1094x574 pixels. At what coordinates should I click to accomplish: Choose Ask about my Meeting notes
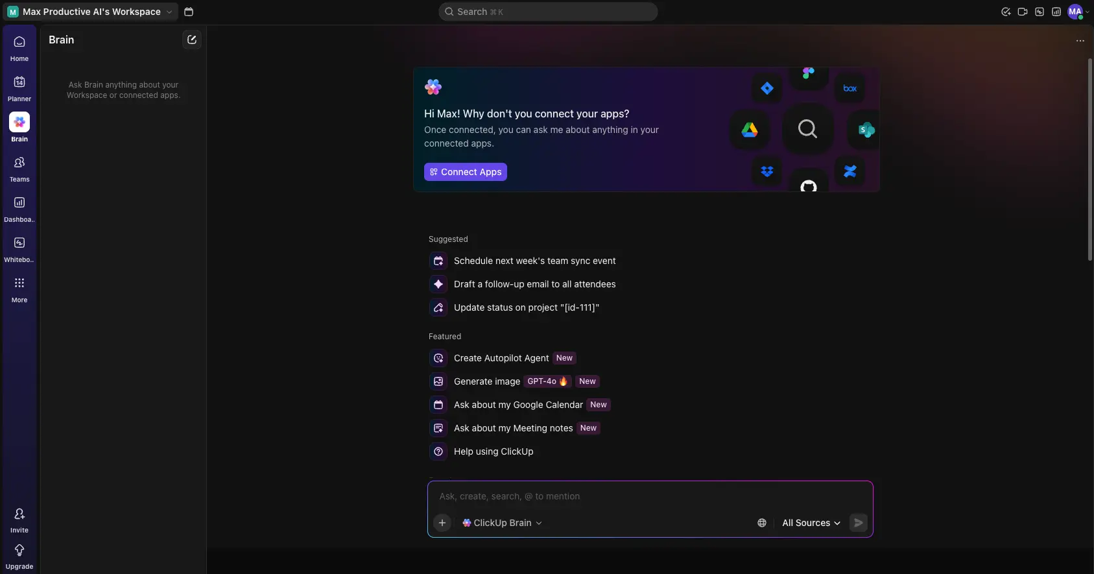(x=514, y=428)
